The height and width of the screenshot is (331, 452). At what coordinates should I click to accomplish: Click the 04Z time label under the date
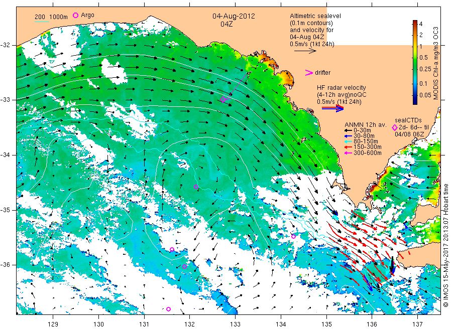click(227, 24)
